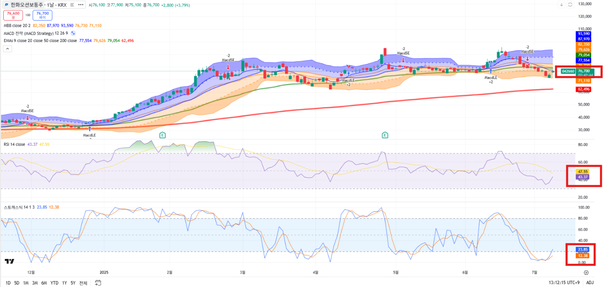Click the orange 12.38 stochastic axis label
Image resolution: width=603 pixels, height=287 pixels.
click(x=583, y=256)
